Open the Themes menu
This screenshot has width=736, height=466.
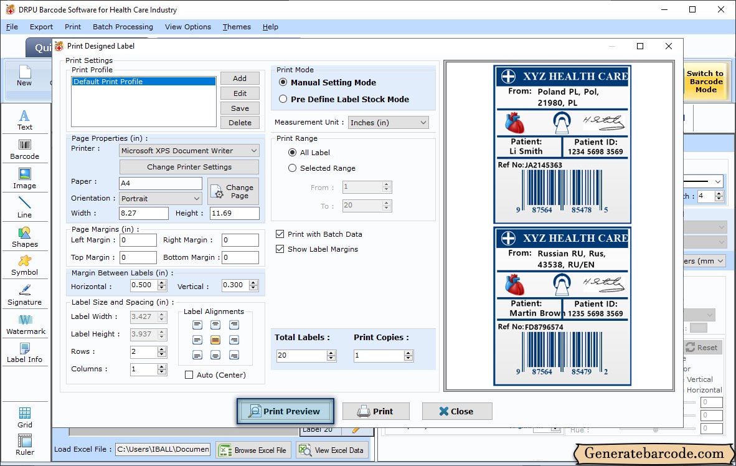(237, 27)
